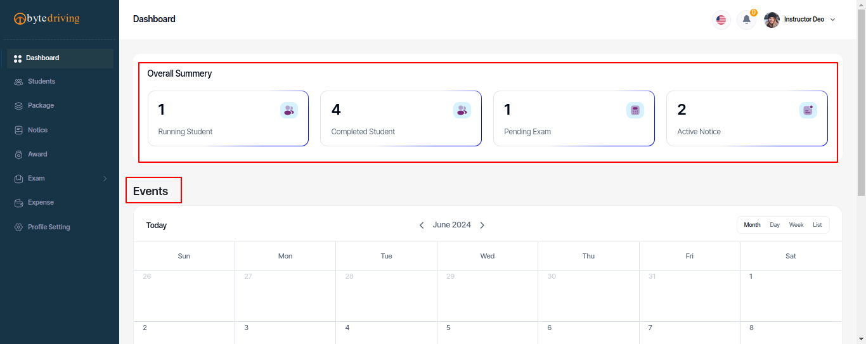Click the bytedriving logo
Image resolution: width=866 pixels, height=344 pixels.
pyautogui.click(x=47, y=18)
